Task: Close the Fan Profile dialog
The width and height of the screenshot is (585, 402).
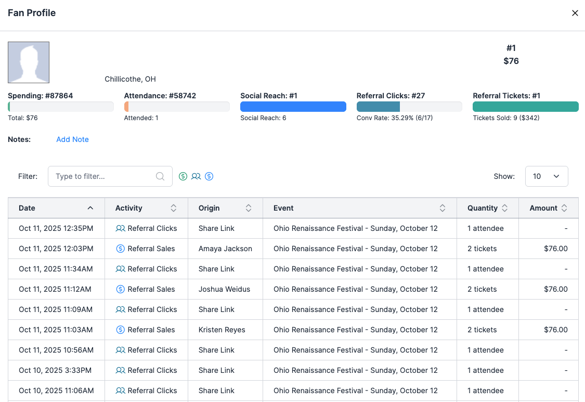Action: pyautogui.click(x=575, y=13)
